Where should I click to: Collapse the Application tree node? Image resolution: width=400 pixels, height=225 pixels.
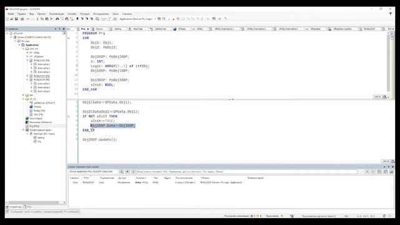point(19,45)
